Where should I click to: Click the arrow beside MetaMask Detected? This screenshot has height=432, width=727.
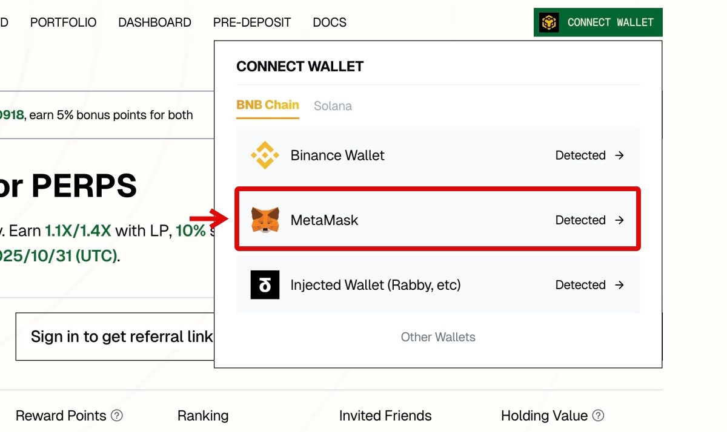pyautogui.click(x=619, y=220)
